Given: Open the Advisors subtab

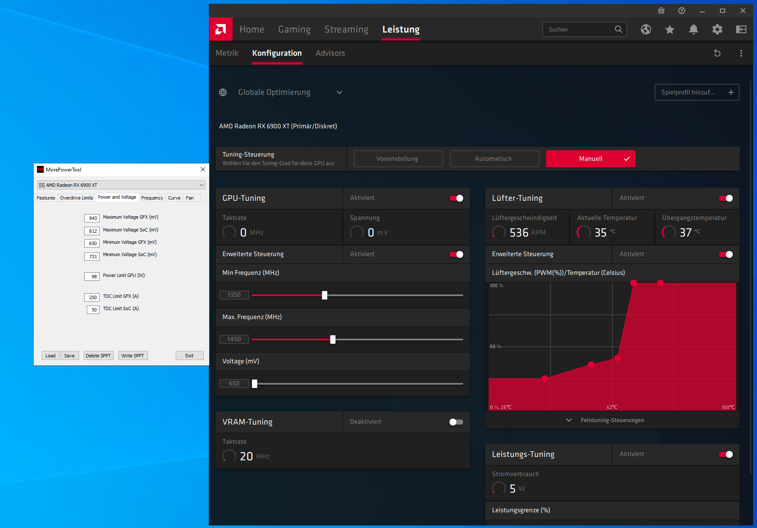Looking at the screenshot, I should 330,53.
